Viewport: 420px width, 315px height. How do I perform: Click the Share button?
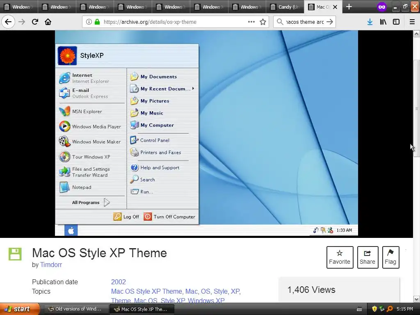point(367,257)
